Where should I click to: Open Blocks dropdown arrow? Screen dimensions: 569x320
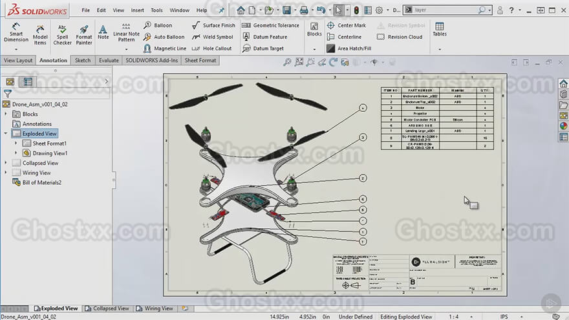(314, 49)
